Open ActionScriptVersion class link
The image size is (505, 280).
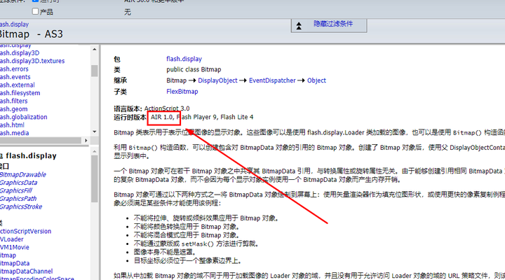pyautogui.click(x=25, y=231)
